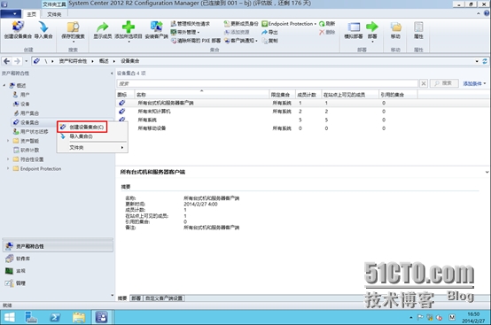Collapse the ribbon with the up chevron
The height and width of the screenshot is (325, 491).
coord(479,13)
